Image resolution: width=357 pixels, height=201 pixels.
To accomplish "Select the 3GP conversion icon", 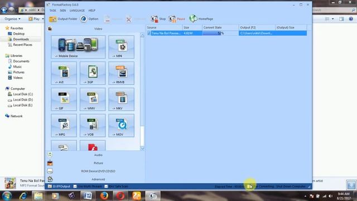I will (x=93, y=73).
